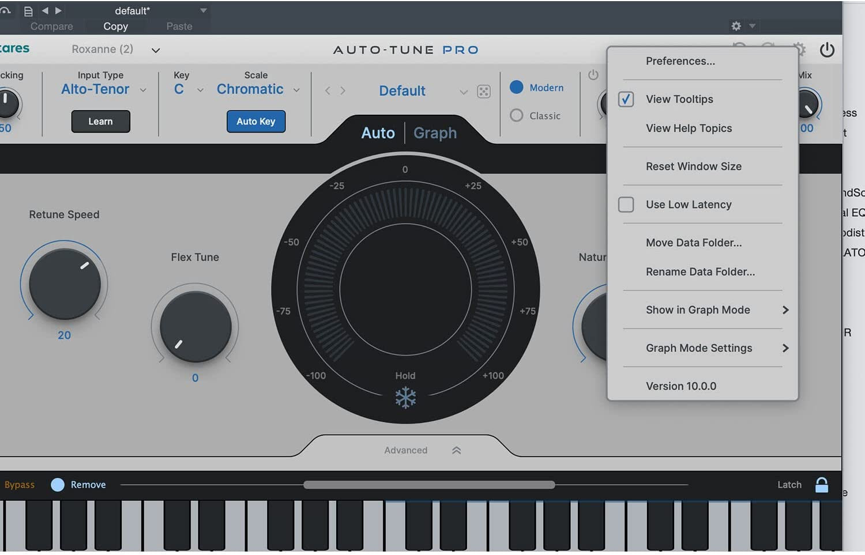Click the Hold snowflake freeze icon

[405, 398]
